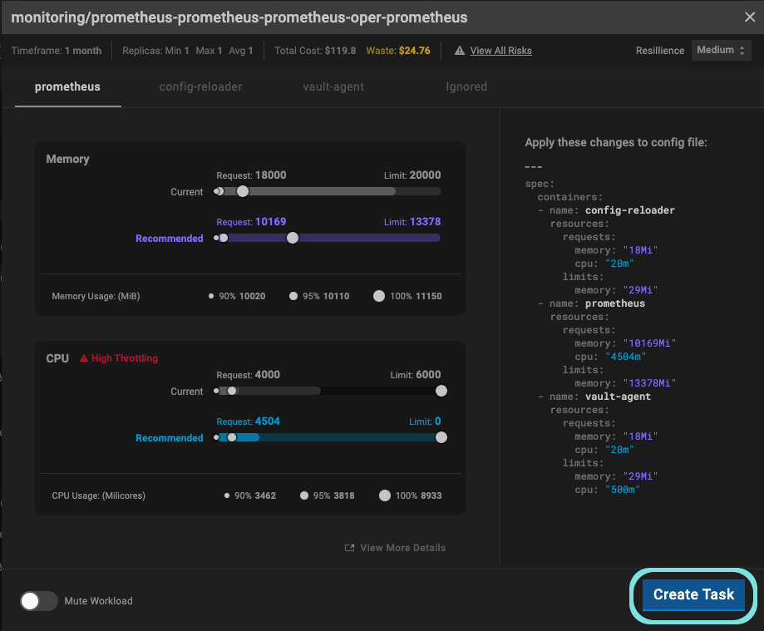Viewport: 764px width, 631px height.
Task: Click the external link icon by View More Details
Action: [x=349, y=548]
